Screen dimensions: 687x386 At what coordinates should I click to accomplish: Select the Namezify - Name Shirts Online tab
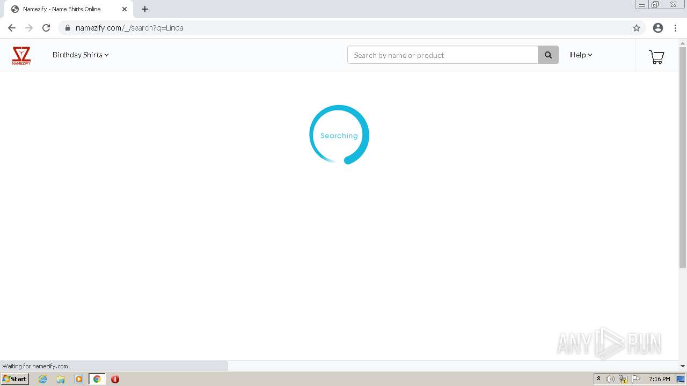coord(69,9)
